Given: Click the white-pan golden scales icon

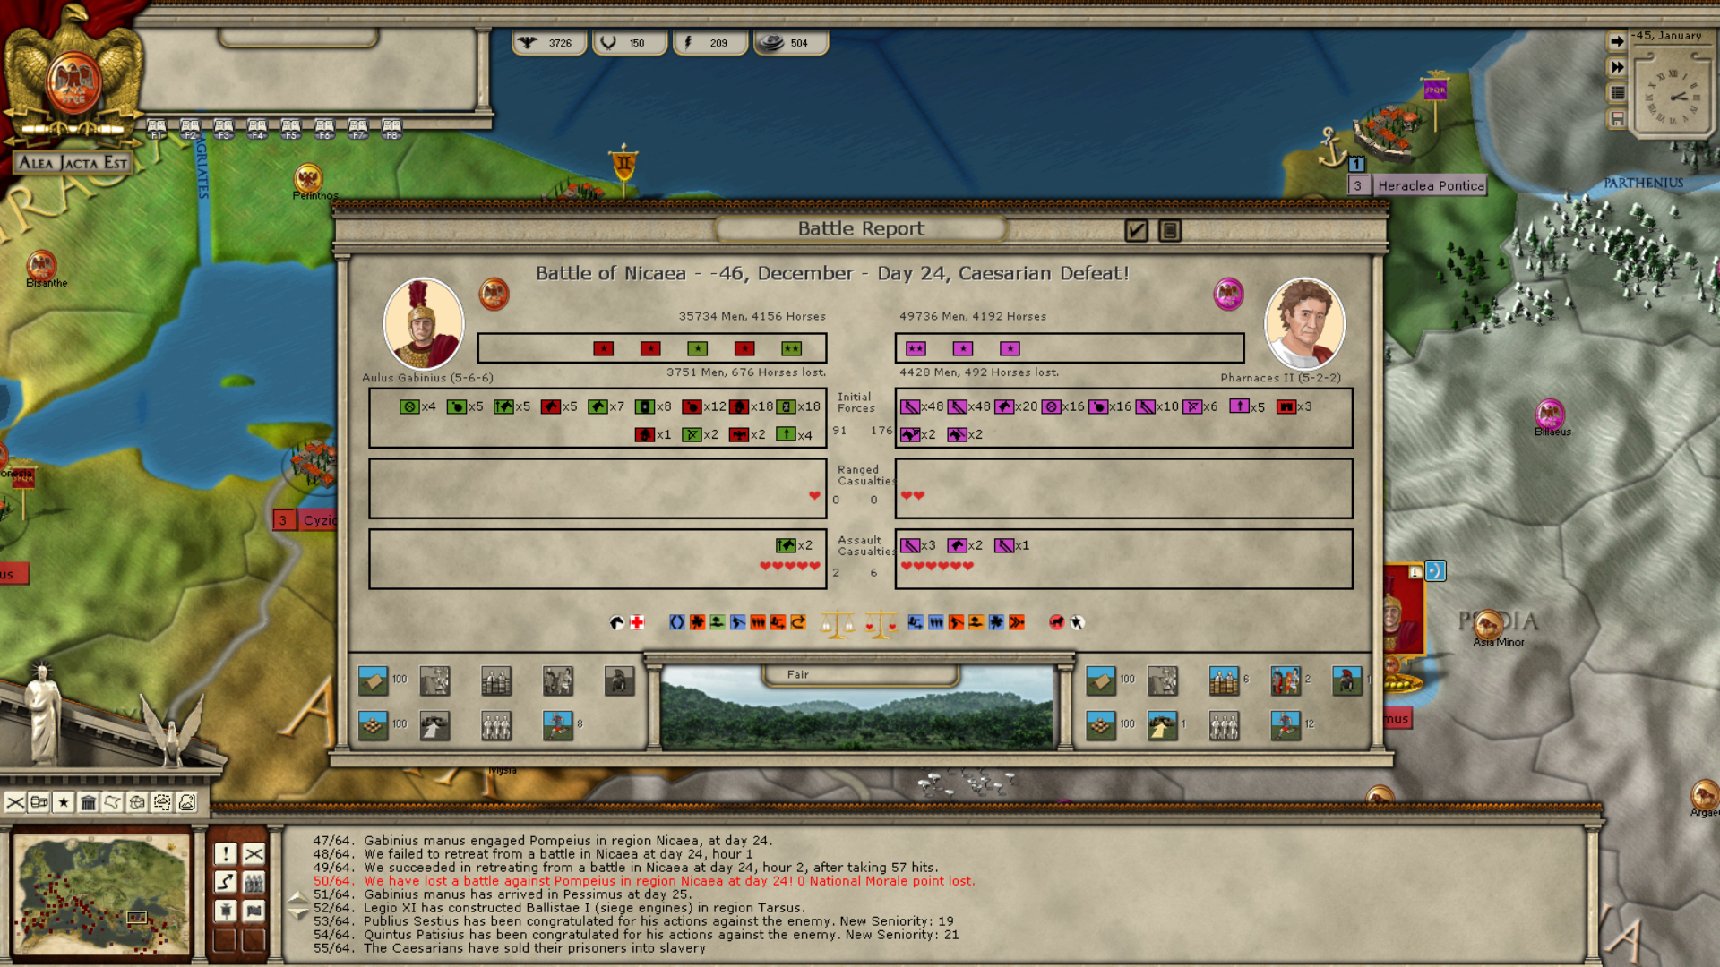Looking at the screenshot, I should pos(838,624).
